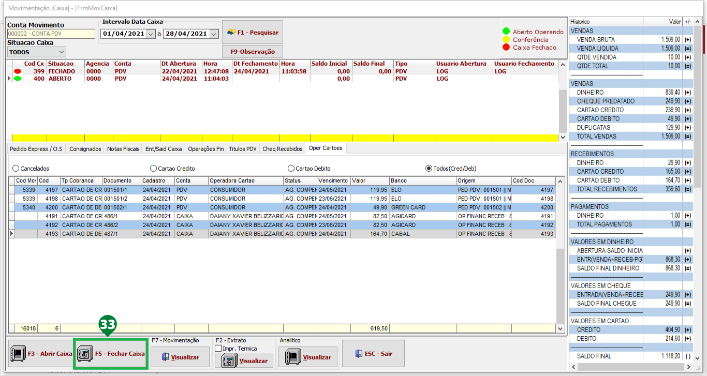This screenshot has width=707, height=376.
Task: Click the ABERTO cell of caixa 400
Action: pos(65,79)
